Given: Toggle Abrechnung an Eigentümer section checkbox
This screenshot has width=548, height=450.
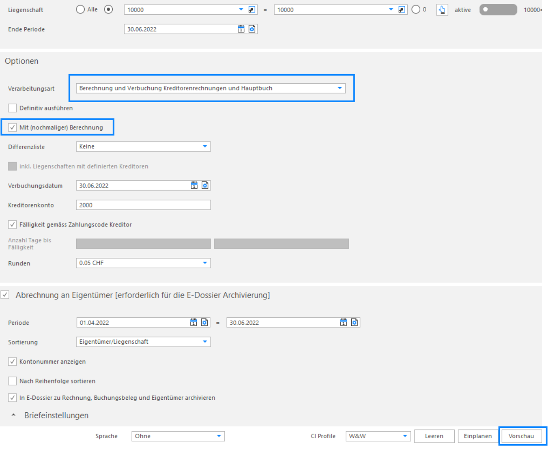Looking at the screenshot, I should (x=5, y=295).
